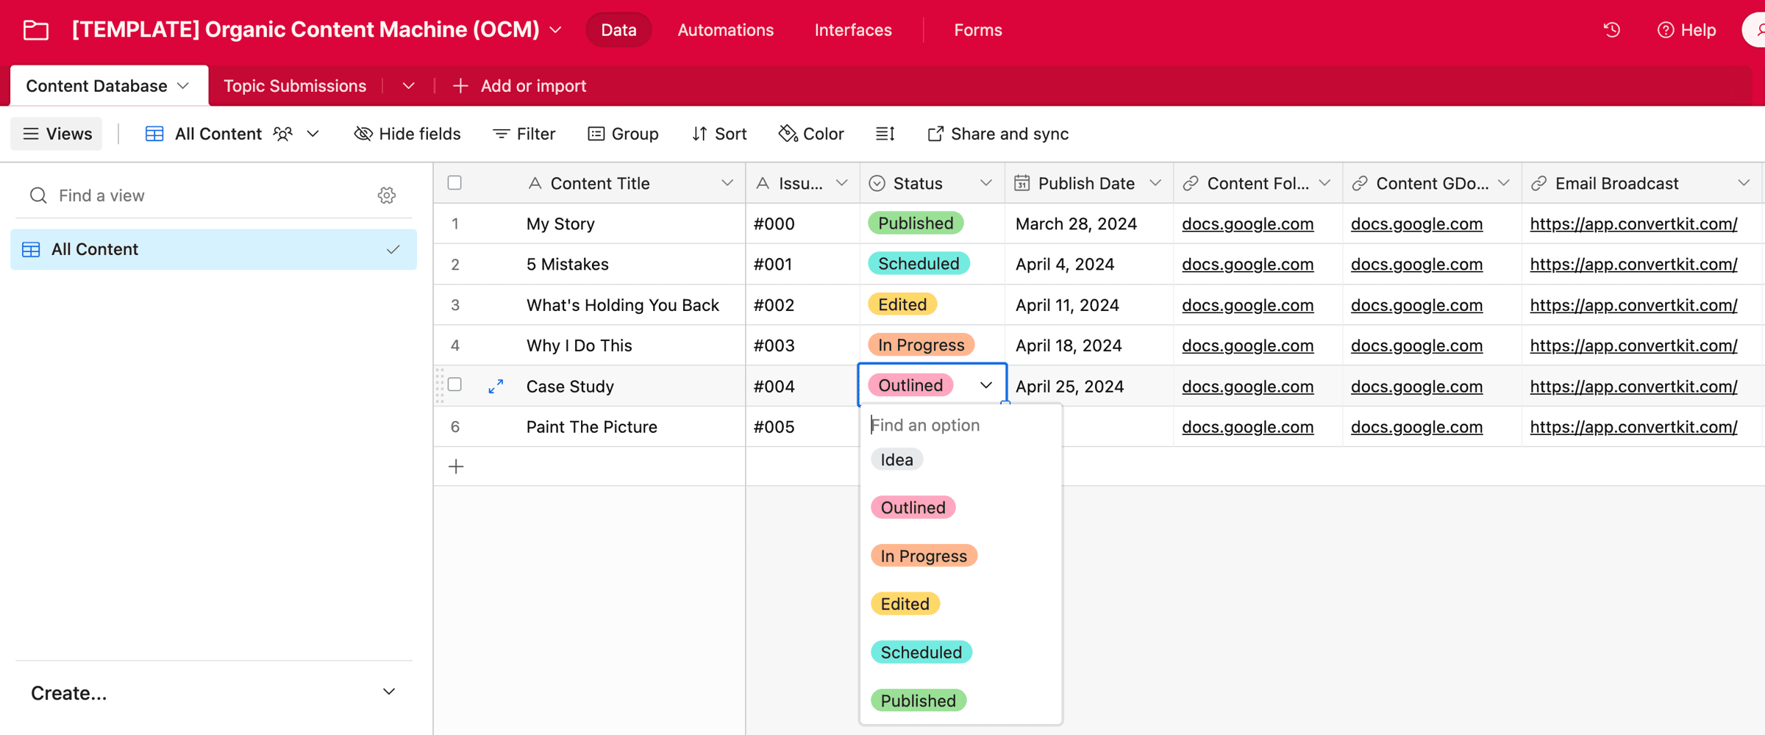1765x735 pixels.
Task: Open the Group records tool
Action: [x=623, y=134]
